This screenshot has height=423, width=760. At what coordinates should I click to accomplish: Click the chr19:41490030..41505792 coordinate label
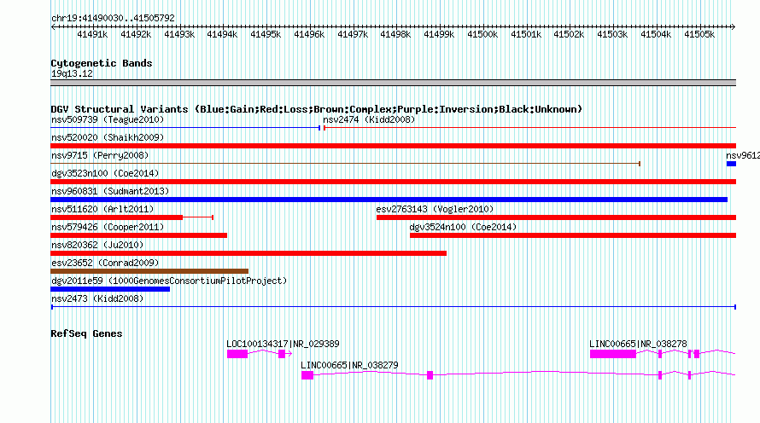pyautogui.click(x=113, y=18)
